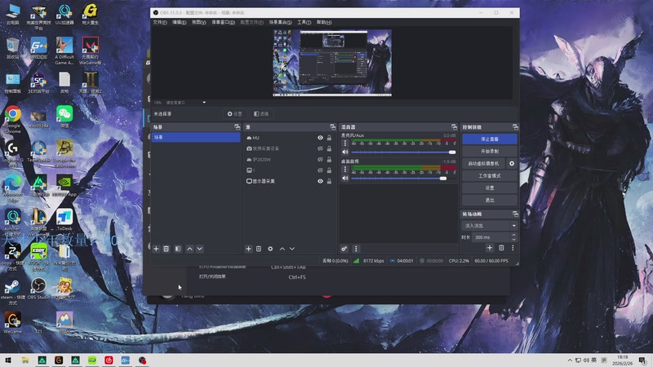The image size is (653, 367).
Task: Click 工作室模式 studio mode button
Action: coord(490,175)
